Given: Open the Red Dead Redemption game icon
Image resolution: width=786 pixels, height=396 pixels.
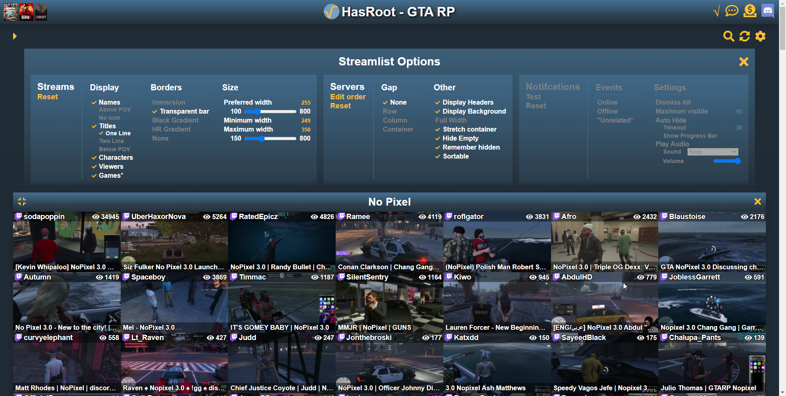Looking at the screenshot, I should point(26,12).
